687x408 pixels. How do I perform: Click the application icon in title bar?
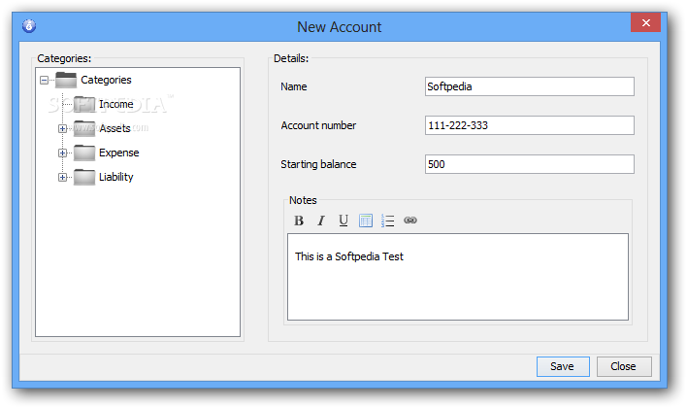tap(29, 26)
